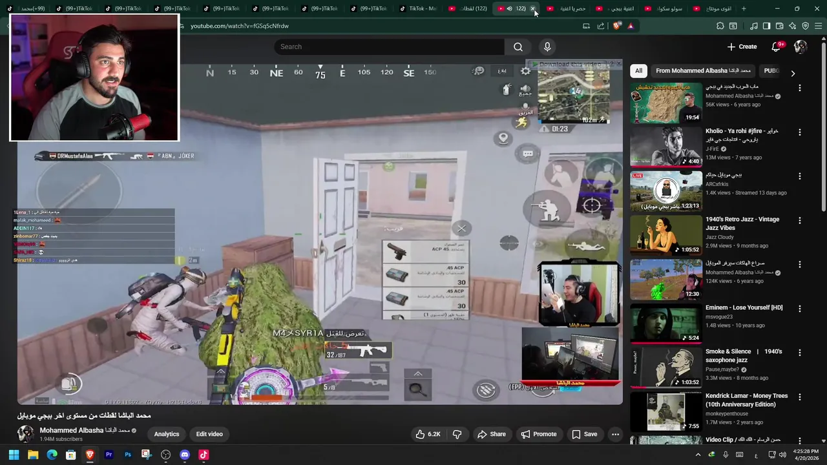This screenshot has height=465, width=827.
Task: Click the youtube.com address bar URL
Action: 240,26
